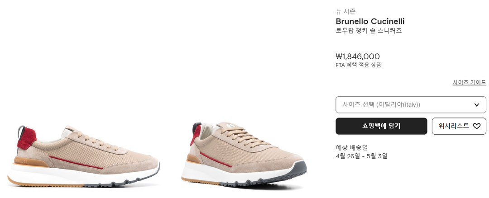This screenshot has width=489, height=198.
Task: Open the 사이즈 선택 (이탈리아) dropdown
Action: coord(411,104)
